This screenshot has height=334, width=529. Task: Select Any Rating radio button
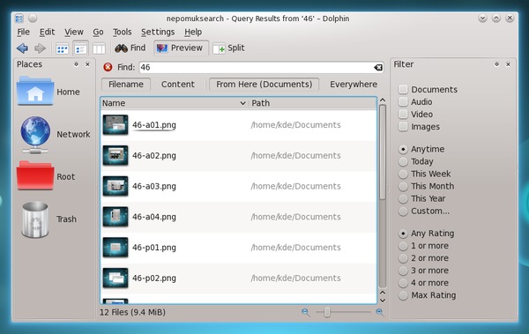(403, 234)
